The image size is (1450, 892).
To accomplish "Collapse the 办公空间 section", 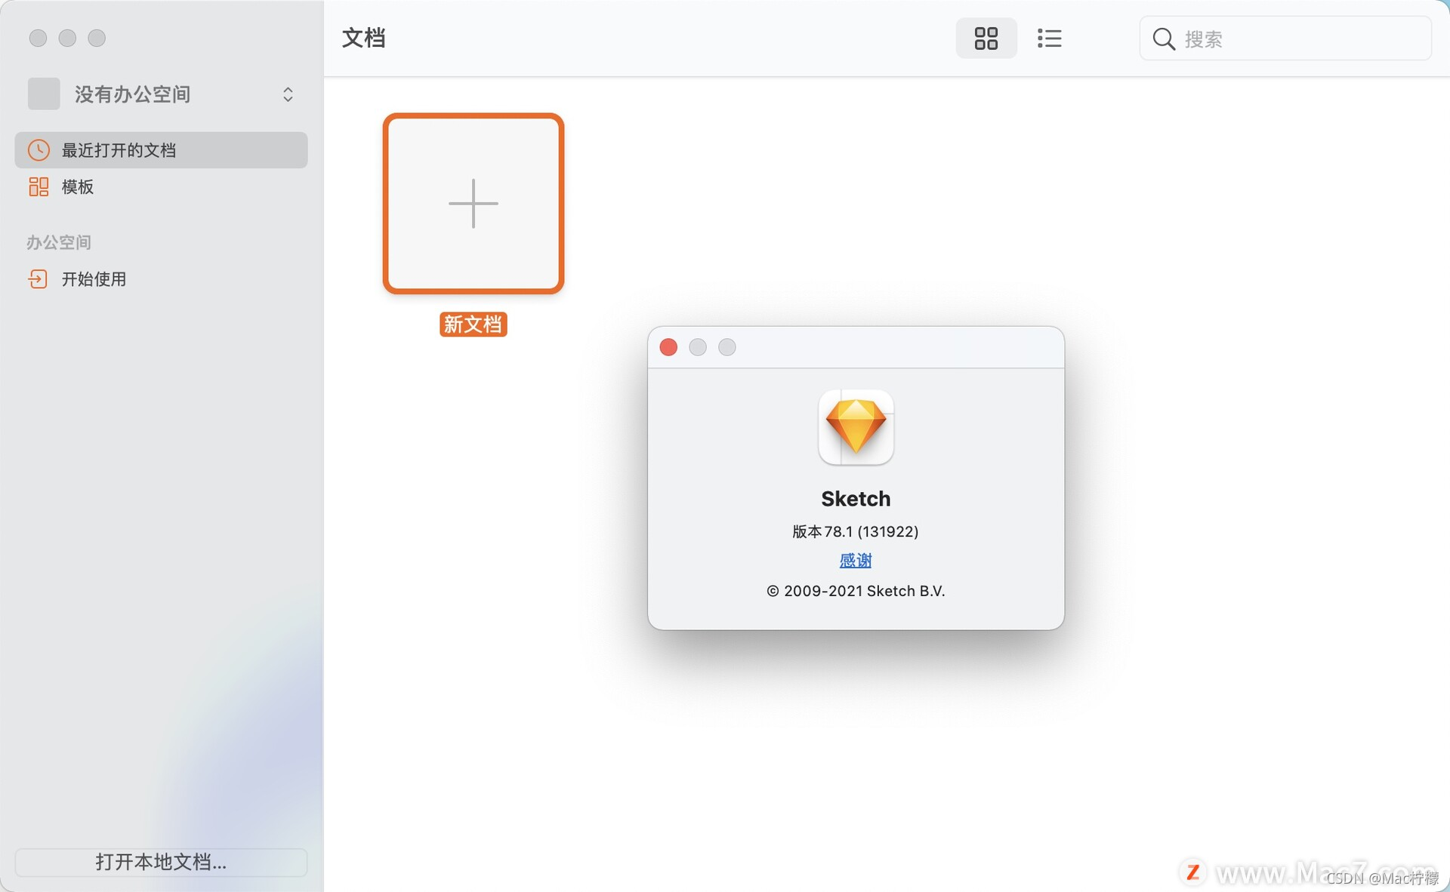I will pos(59,241).
